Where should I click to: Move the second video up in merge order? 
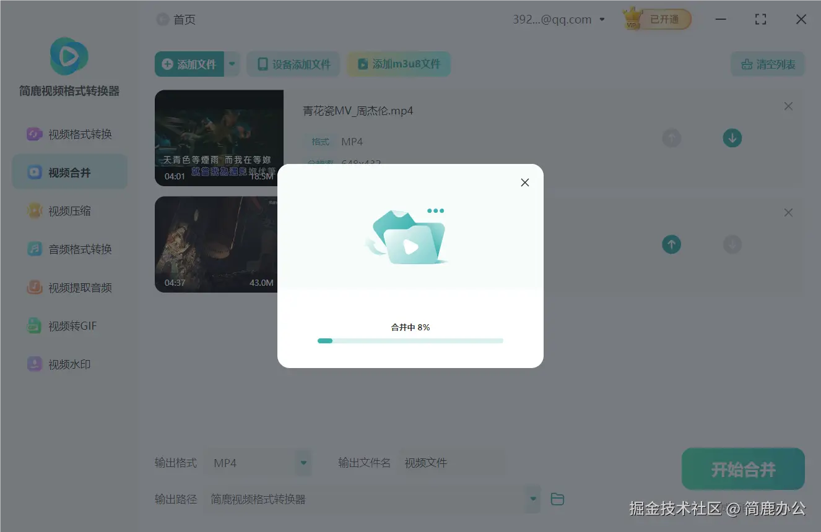[671, 244]
